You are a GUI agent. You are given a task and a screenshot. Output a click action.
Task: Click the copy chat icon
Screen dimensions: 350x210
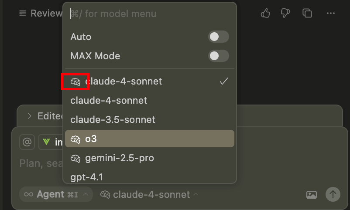point(307,14)
